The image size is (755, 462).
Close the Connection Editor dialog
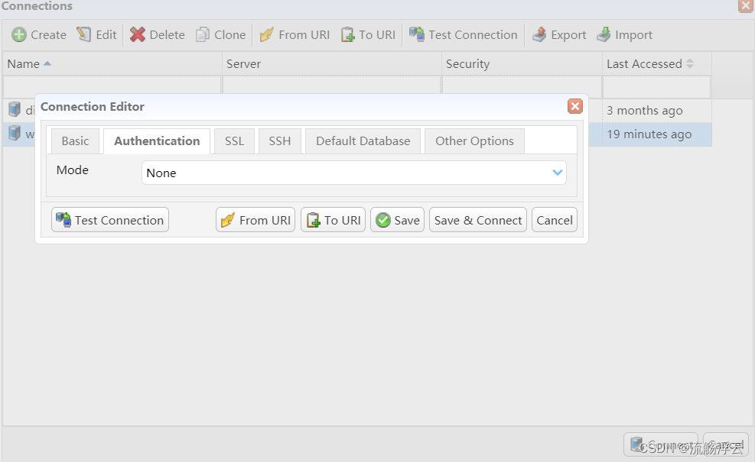(x=575, y=106)
